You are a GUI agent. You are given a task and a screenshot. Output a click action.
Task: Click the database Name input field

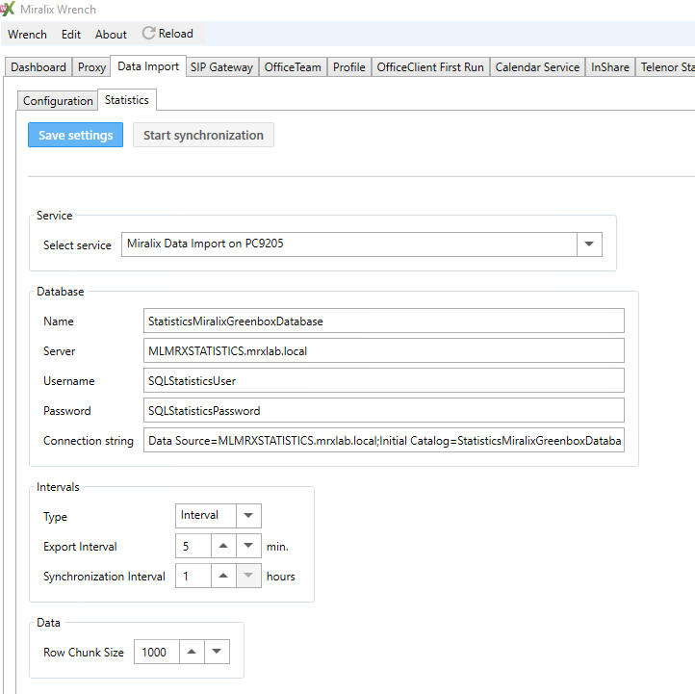click(x=384, y=321)
